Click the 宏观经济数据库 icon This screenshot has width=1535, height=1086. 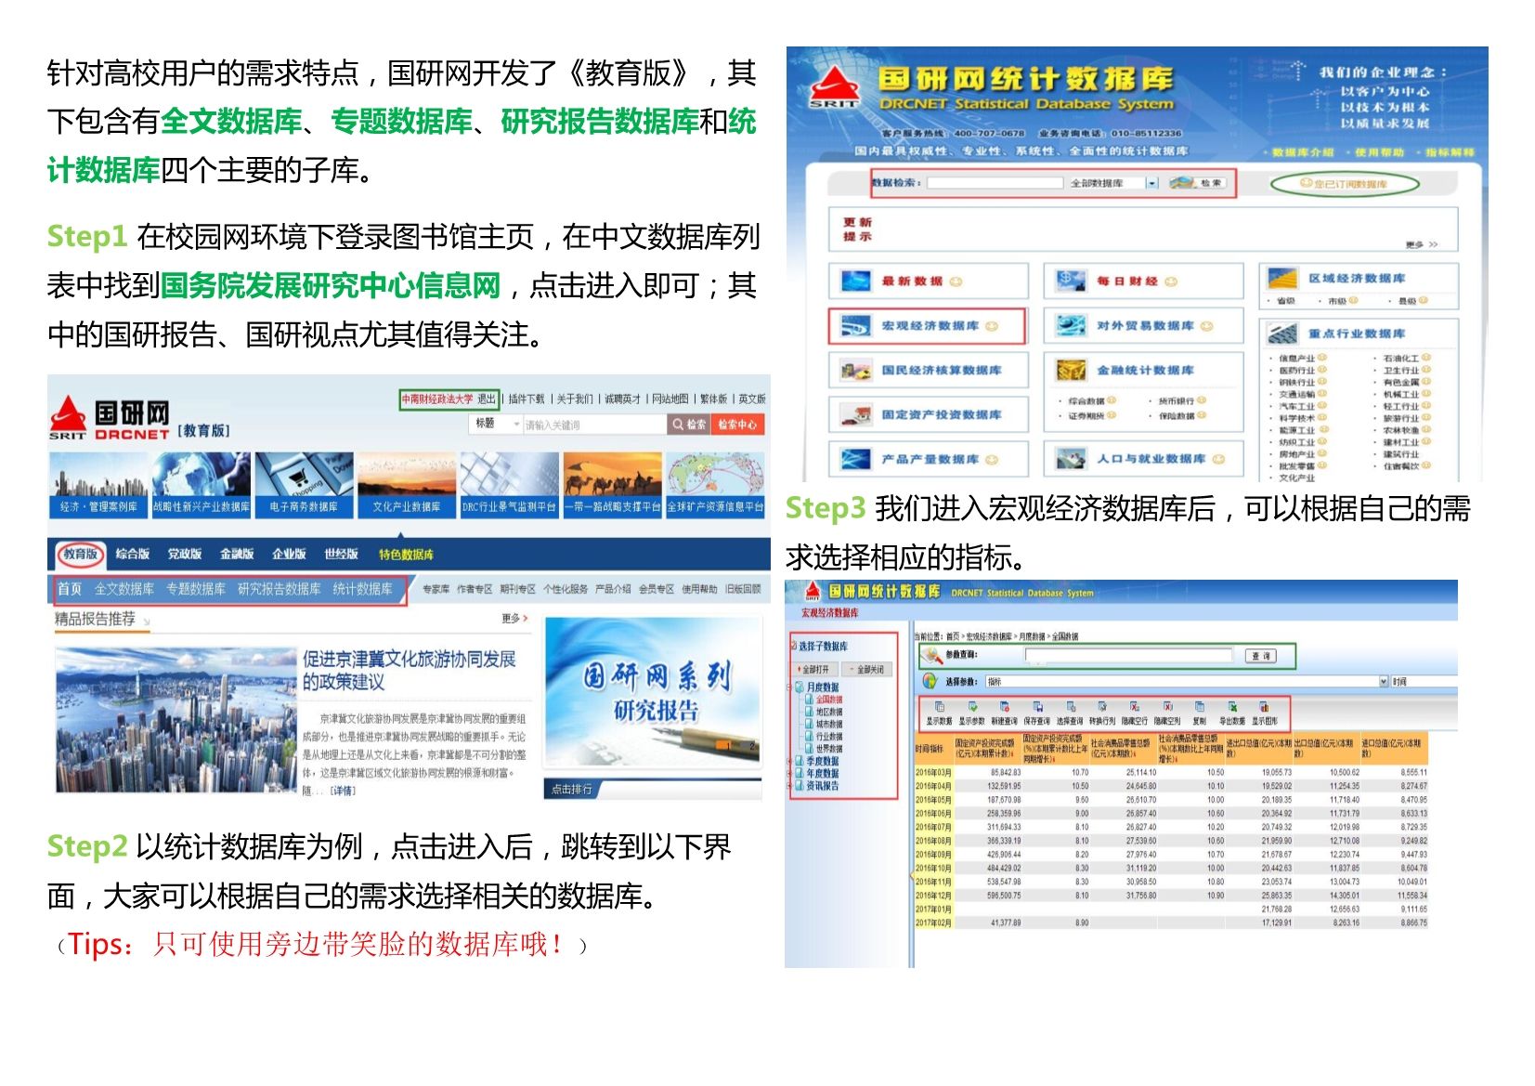[x=855, y=325]
